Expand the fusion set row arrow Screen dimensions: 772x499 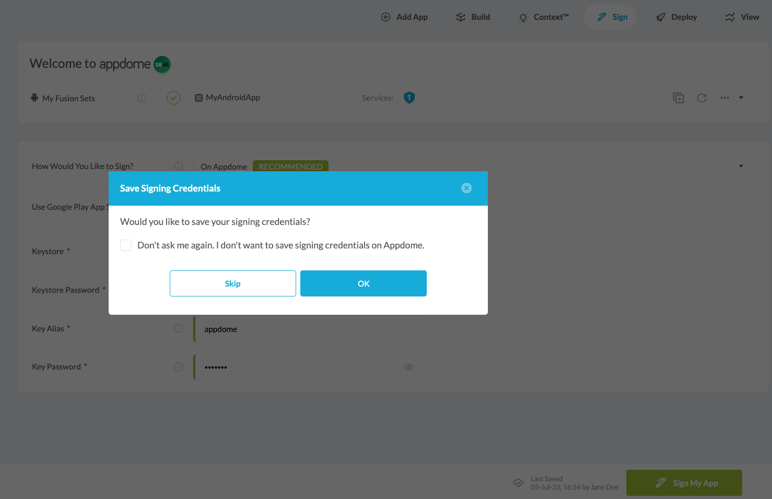coord(741,98)
